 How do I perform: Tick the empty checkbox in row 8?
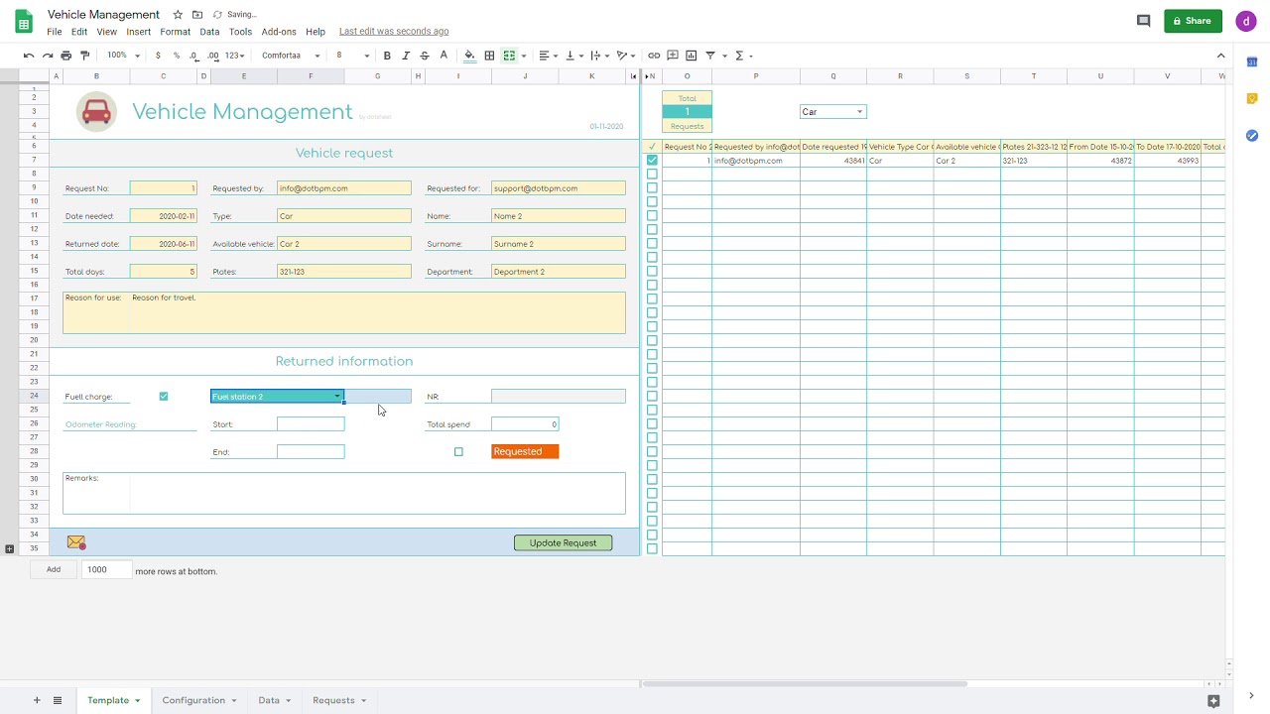[652, 175]
